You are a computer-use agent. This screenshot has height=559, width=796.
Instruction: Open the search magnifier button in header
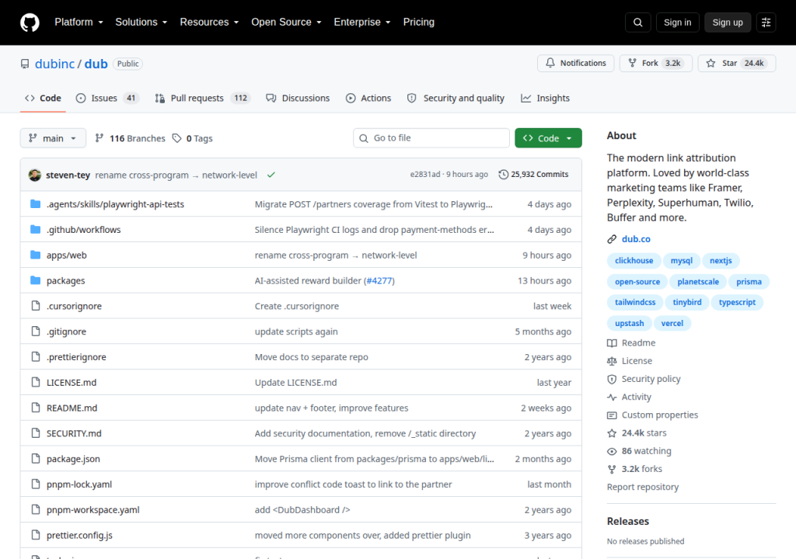[x=637, y=23]
